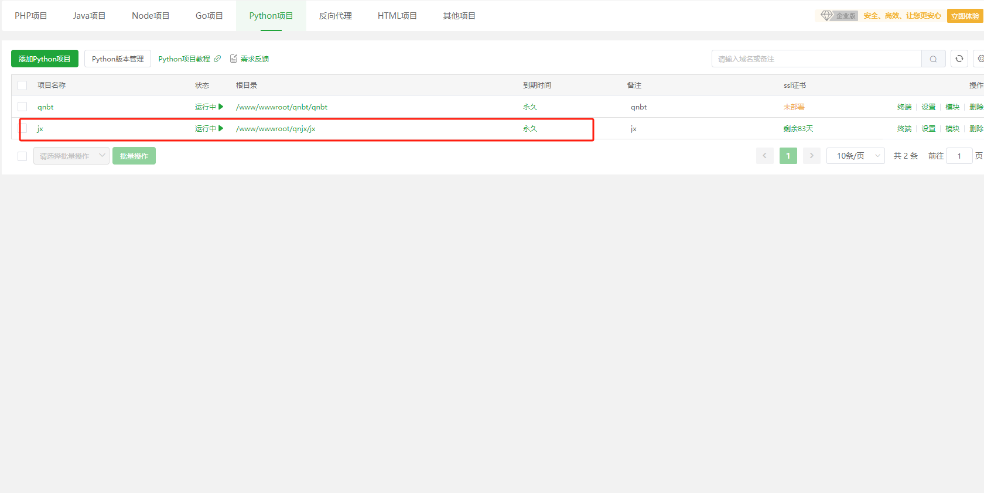984x493 pixels.
Task: Click the search magnifier icon
Action: tap(933, 59)
